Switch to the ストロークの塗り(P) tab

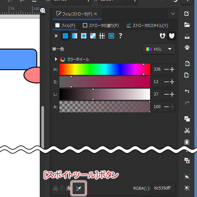(x=101, y=26)
